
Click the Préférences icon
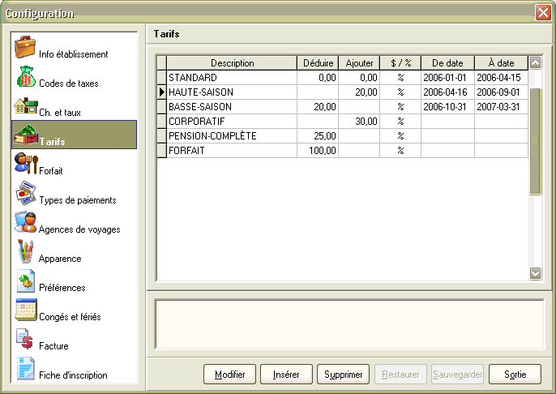click(25, 282)
